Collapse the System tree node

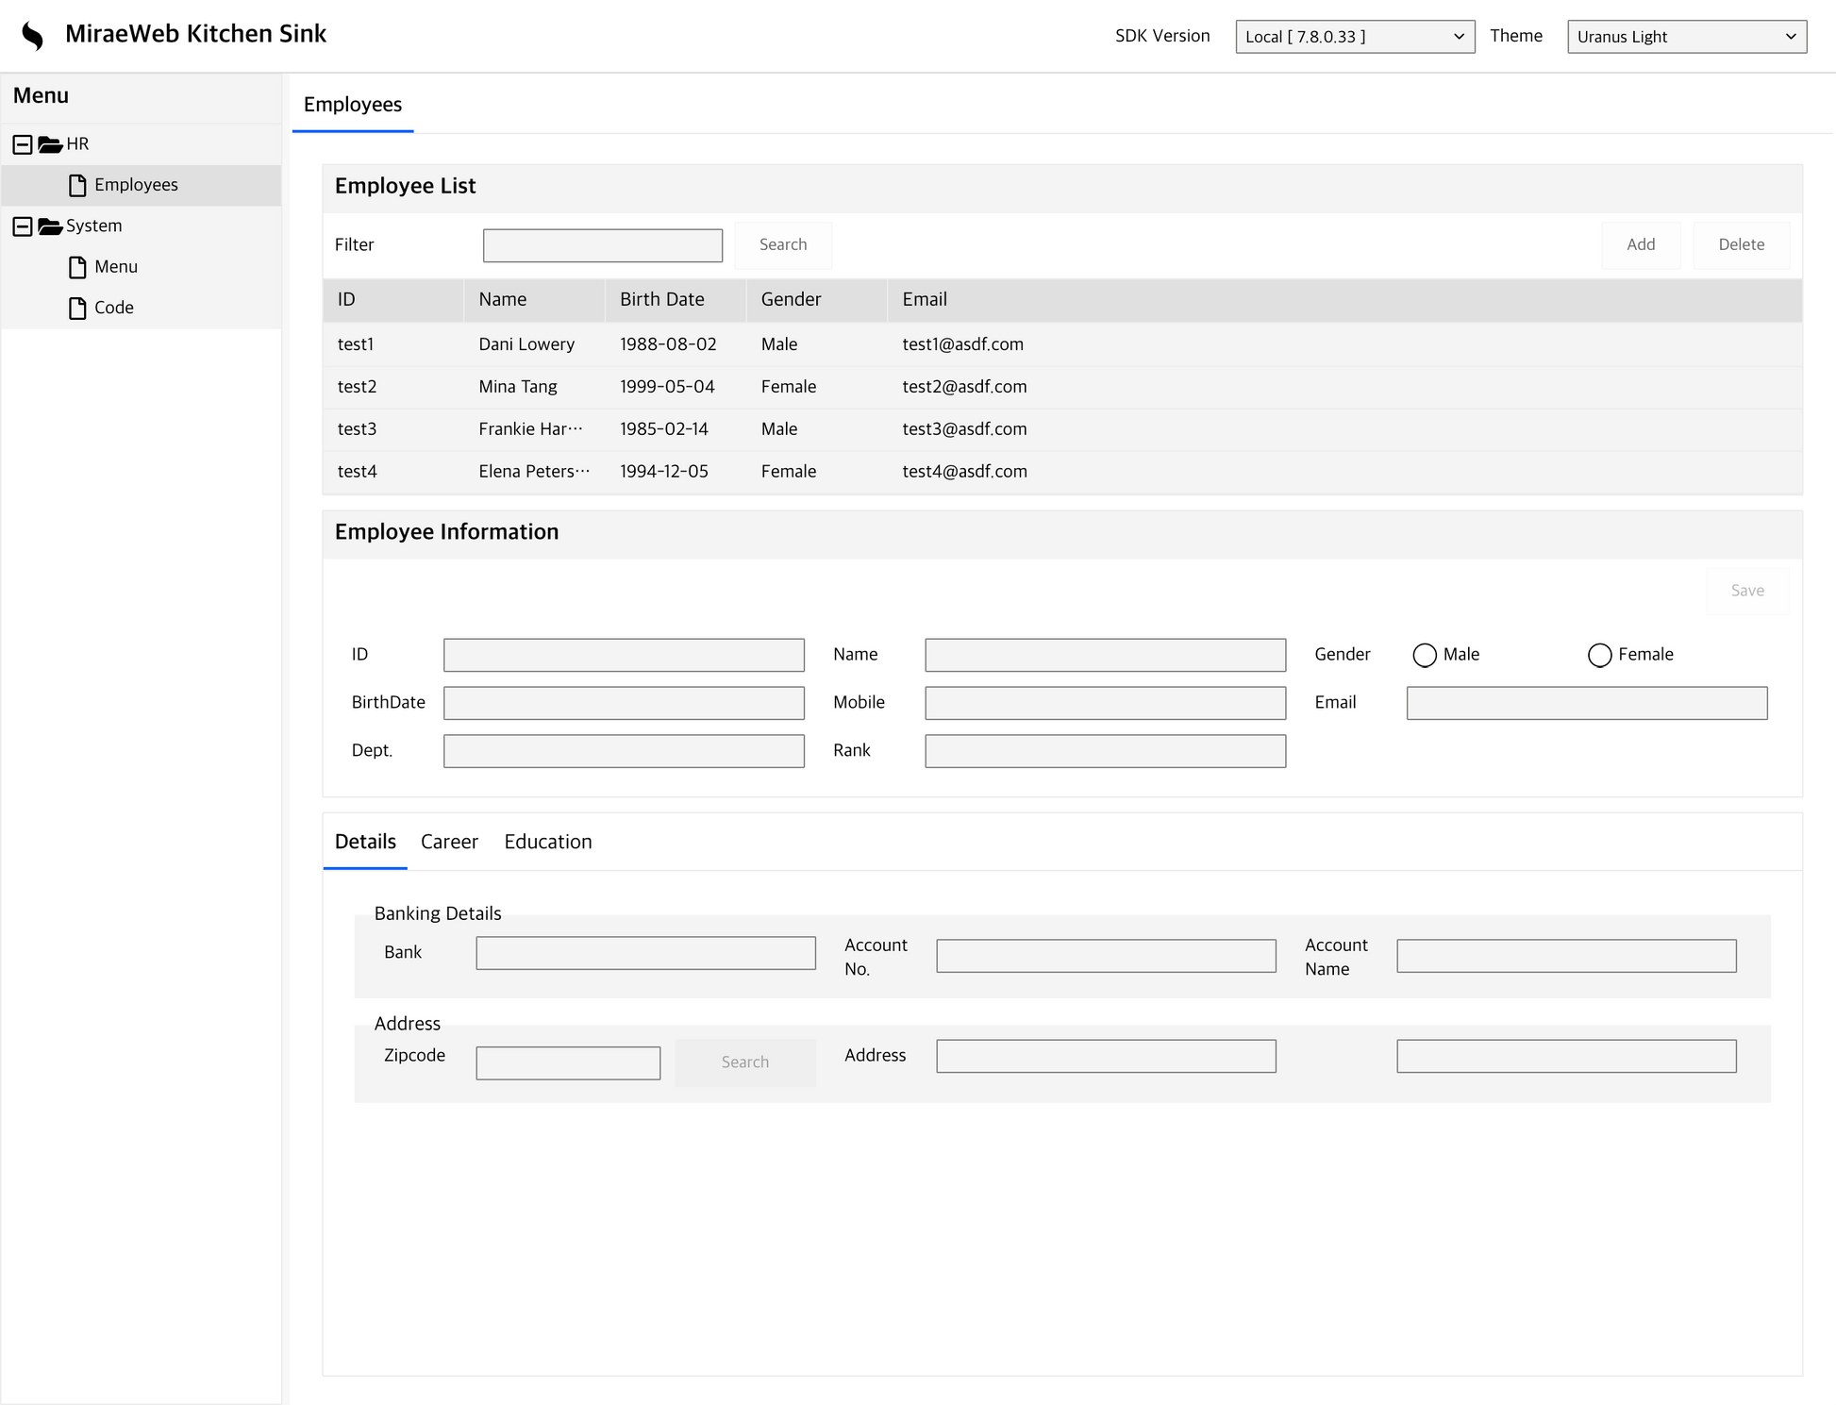click(x=23, y=226)
